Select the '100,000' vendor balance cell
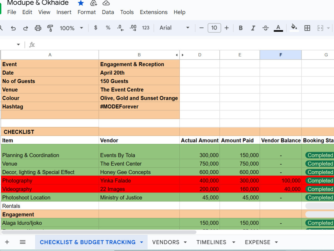The image size is (334, 251). click(281, 181)
